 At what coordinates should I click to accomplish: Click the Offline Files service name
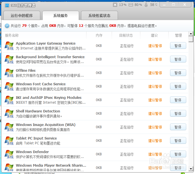pyautogui.click(x=26, y=71)
